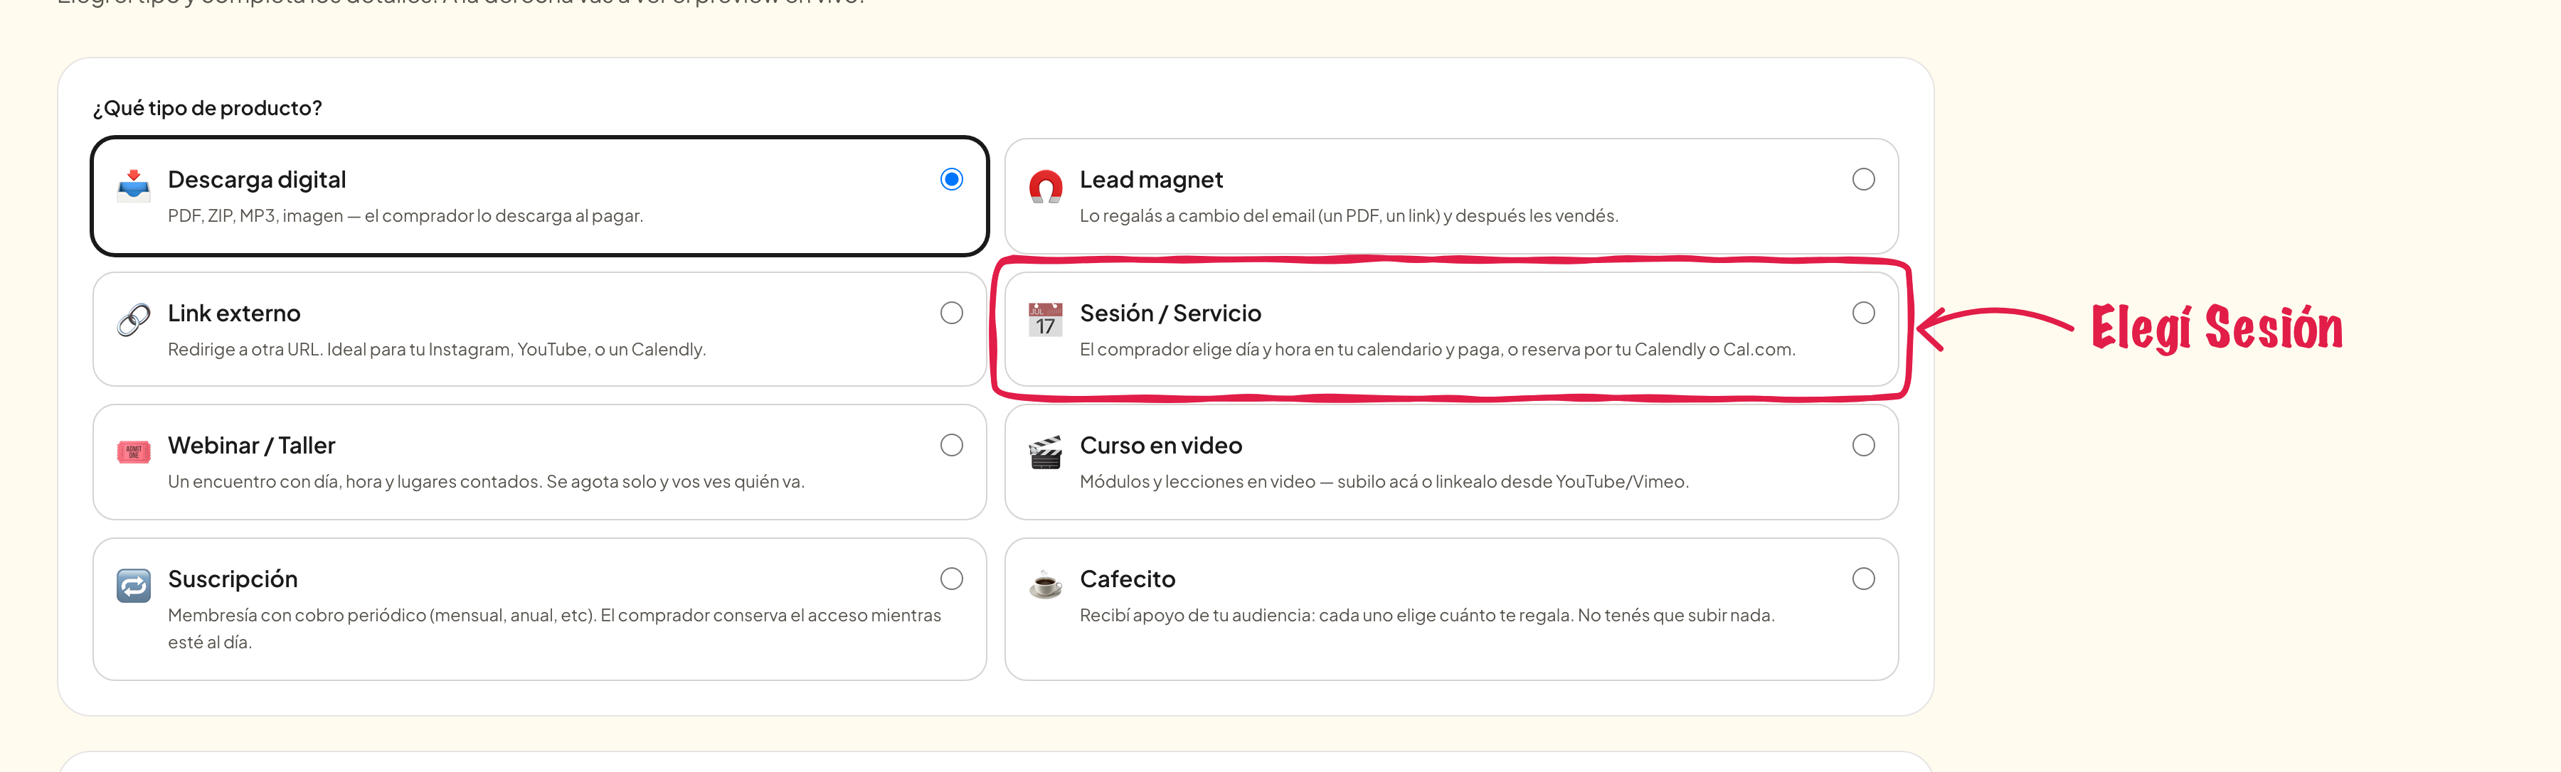Click the calendar icon for Sesión / Servicio
Viewport: 2561px width, 772px height.
pyautogui.click(x=1045, y=319)
